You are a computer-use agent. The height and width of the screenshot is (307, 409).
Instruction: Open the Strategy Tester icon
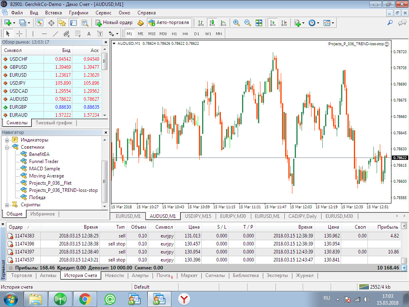click(x=85, y=23)
